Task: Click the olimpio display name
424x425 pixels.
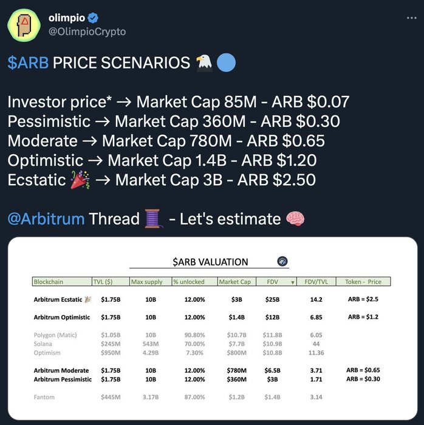Action: coord(66,18)
